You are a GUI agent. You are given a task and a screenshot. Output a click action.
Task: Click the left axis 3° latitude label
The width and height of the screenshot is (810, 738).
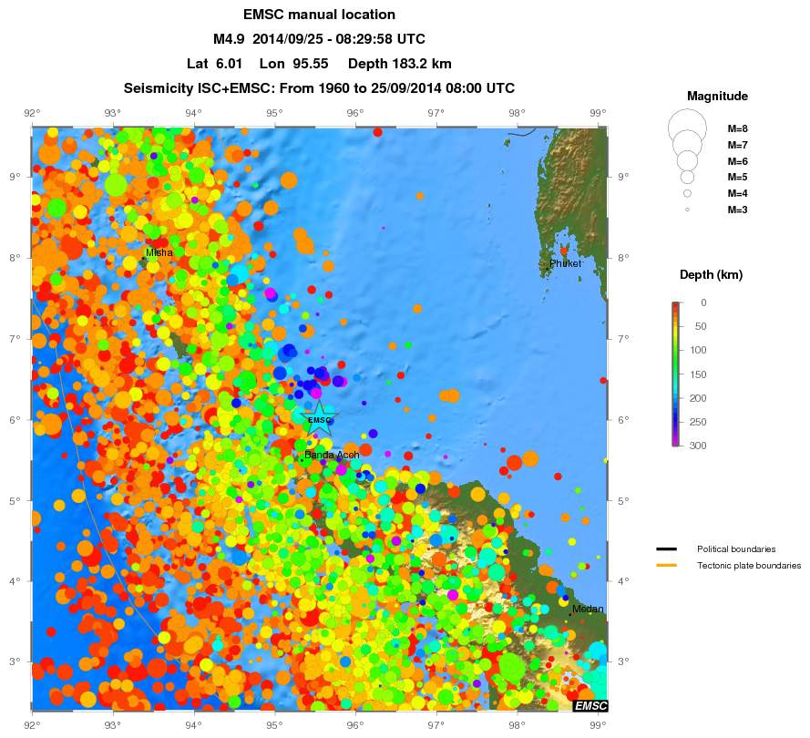pyautogui.click(x=15, y=662)
